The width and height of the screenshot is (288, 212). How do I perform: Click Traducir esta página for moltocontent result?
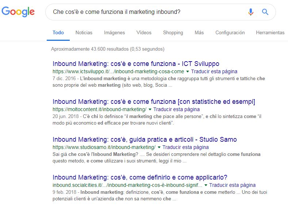[177, 109]
